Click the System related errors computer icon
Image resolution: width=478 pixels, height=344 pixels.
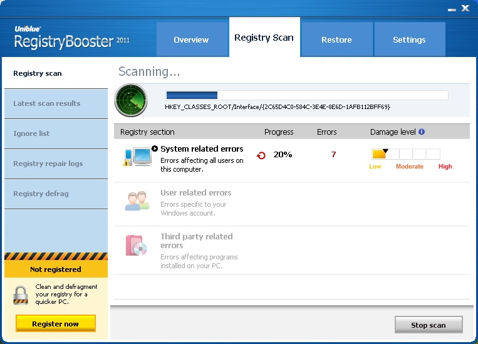137,157
